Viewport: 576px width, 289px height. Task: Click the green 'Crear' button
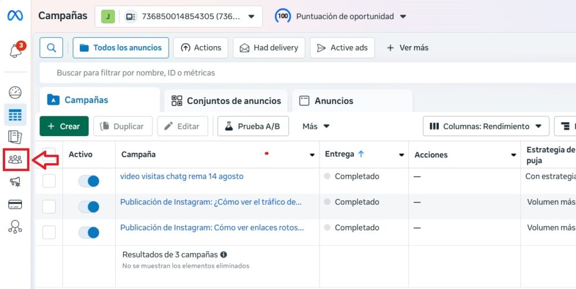coord(64,127)
